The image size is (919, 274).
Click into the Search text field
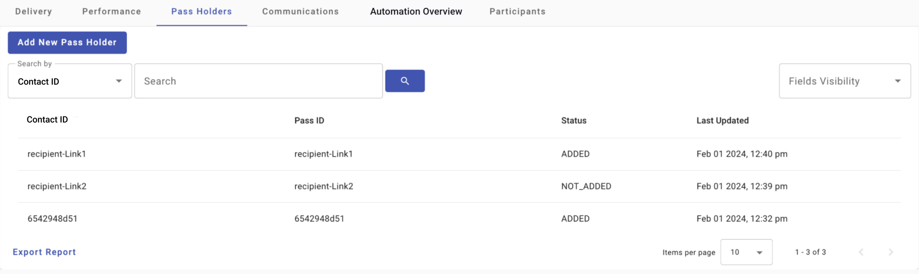[x=258, y=81]
